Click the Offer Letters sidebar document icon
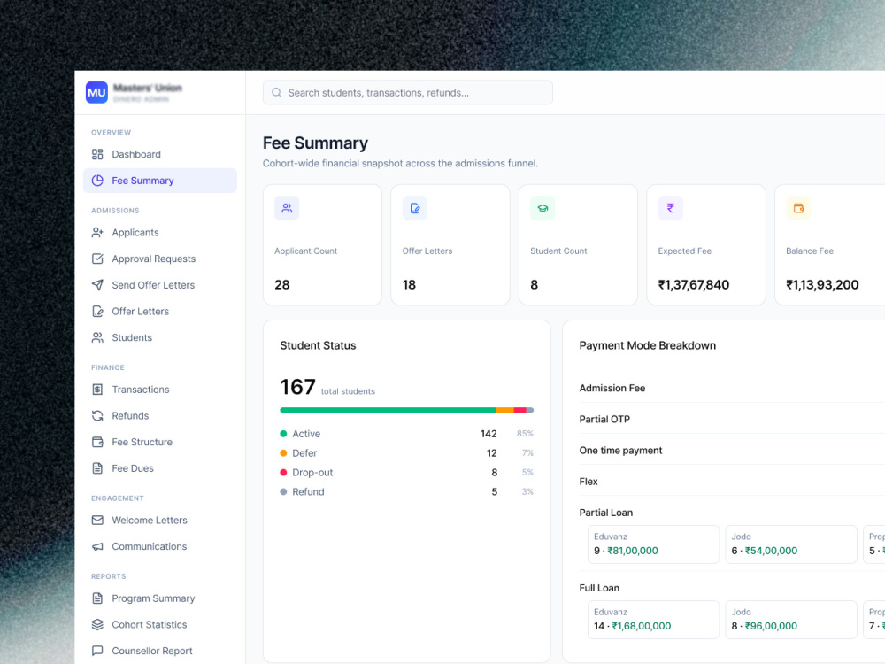The image size is (885, 664). 97,311
